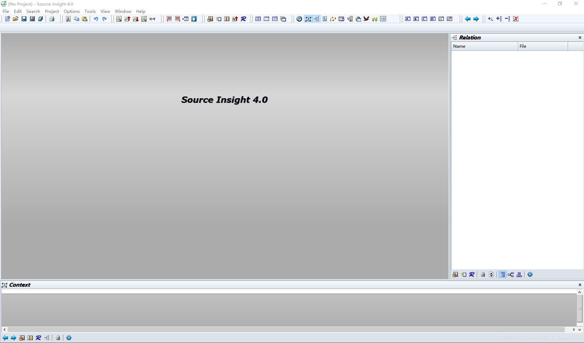Screen dimensions: 584x343
Task: Click the red X icon at toolbar end
Action: click(x=516, y=19)
